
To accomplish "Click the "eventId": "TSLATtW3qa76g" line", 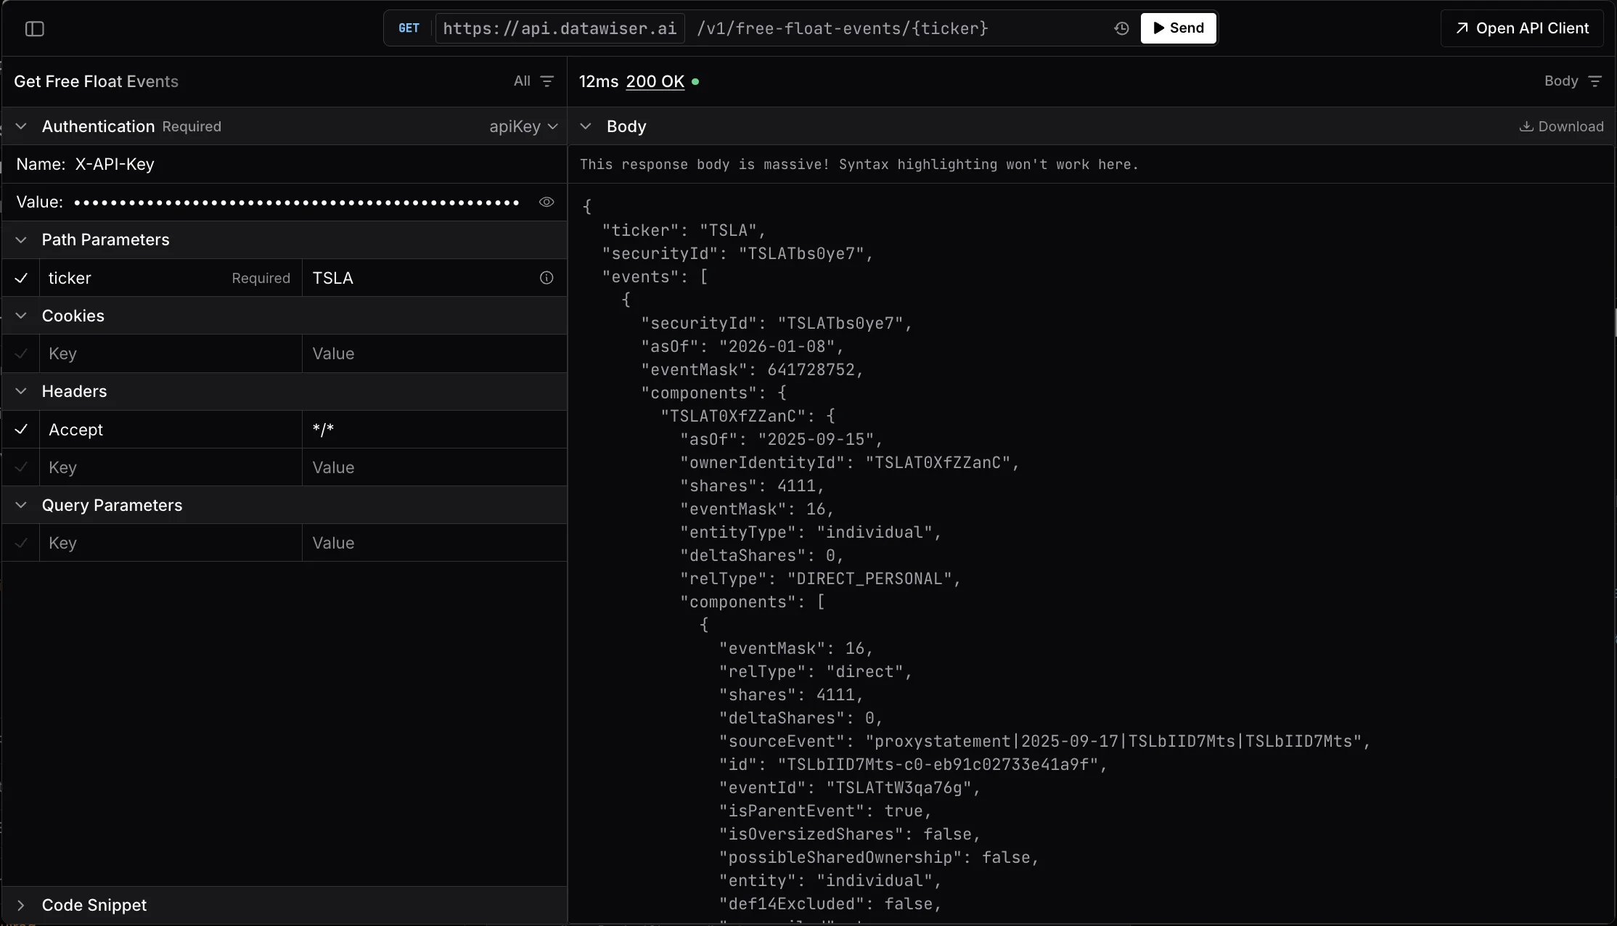I will 849,788.
